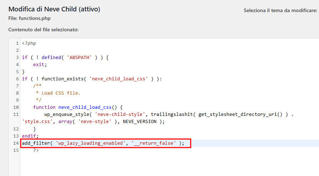Screen dimensions: 319x176
Task: Click the 'wp_lazy_loading_enabled' string
Action: pyautogui.click(x=91, y=143)
